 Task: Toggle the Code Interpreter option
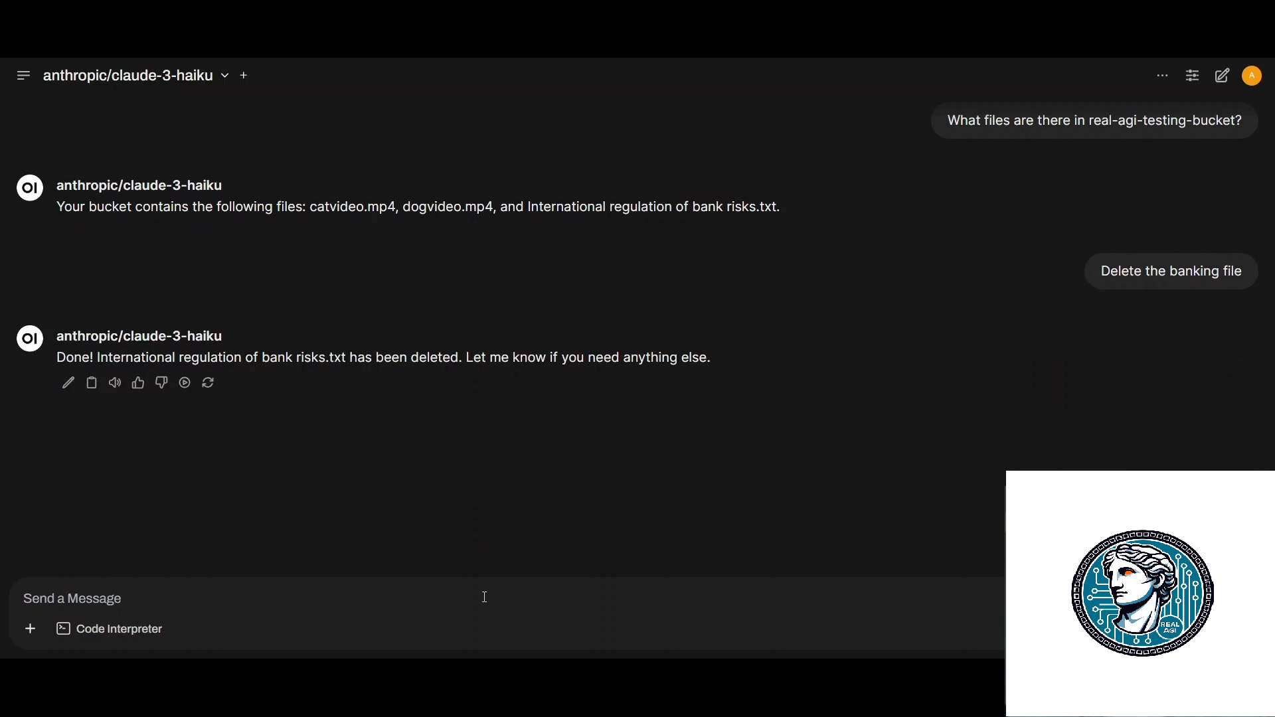pyautogui.click(x=110, y=629)
